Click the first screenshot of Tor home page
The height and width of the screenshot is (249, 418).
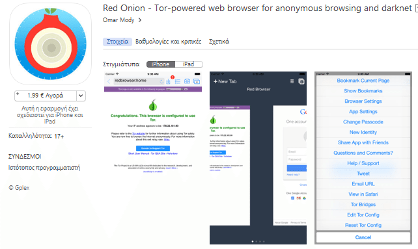[153, 123]
